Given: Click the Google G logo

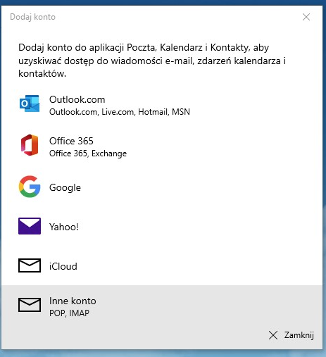Looking at the screenshot, I should pyautogui.click(x=30, y=187).
